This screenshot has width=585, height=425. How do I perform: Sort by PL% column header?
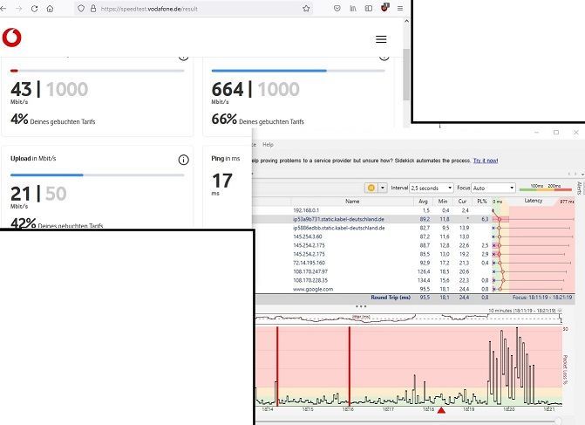[x=482, y=202]
